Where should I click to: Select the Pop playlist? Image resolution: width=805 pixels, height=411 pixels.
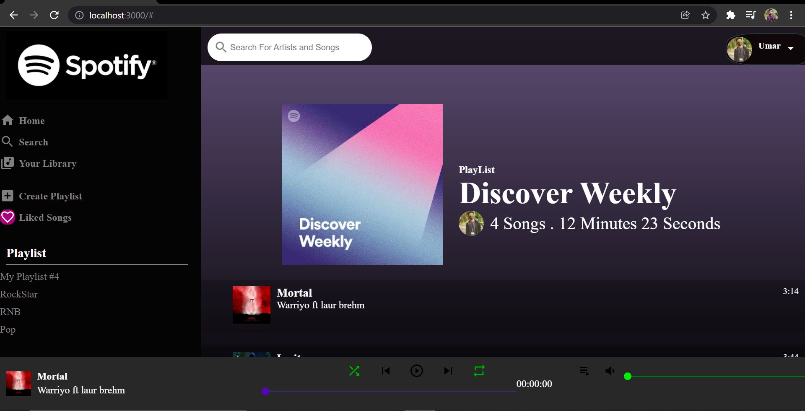click(x=8, y=330)
